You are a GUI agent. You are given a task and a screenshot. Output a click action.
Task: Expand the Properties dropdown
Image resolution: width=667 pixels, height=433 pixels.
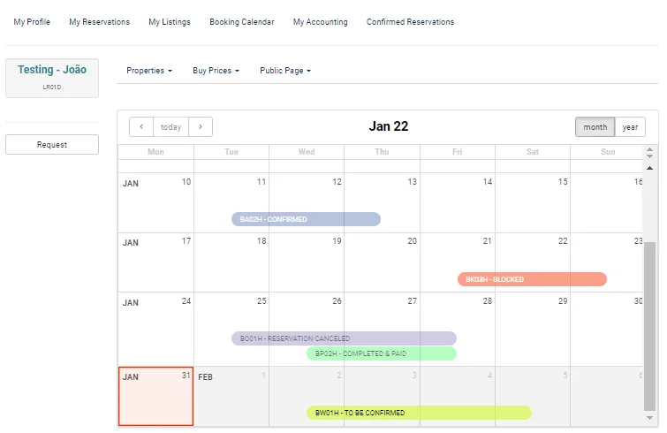(x=149, y=71)
